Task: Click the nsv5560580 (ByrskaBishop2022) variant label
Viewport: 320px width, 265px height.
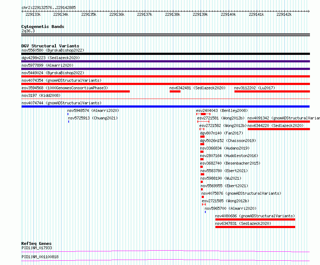Action: [53, 50]
